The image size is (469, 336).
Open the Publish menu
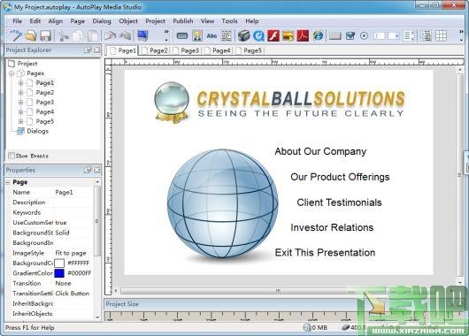183,21
